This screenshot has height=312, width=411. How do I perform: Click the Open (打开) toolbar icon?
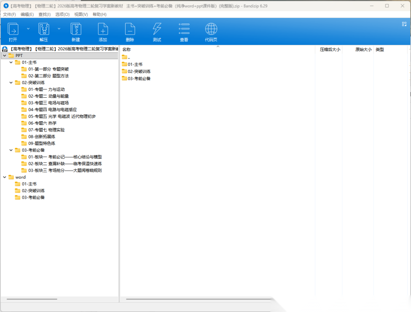click(x=13, y=30)
